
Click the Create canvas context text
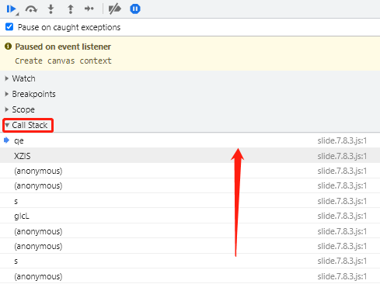click(63, 61)
